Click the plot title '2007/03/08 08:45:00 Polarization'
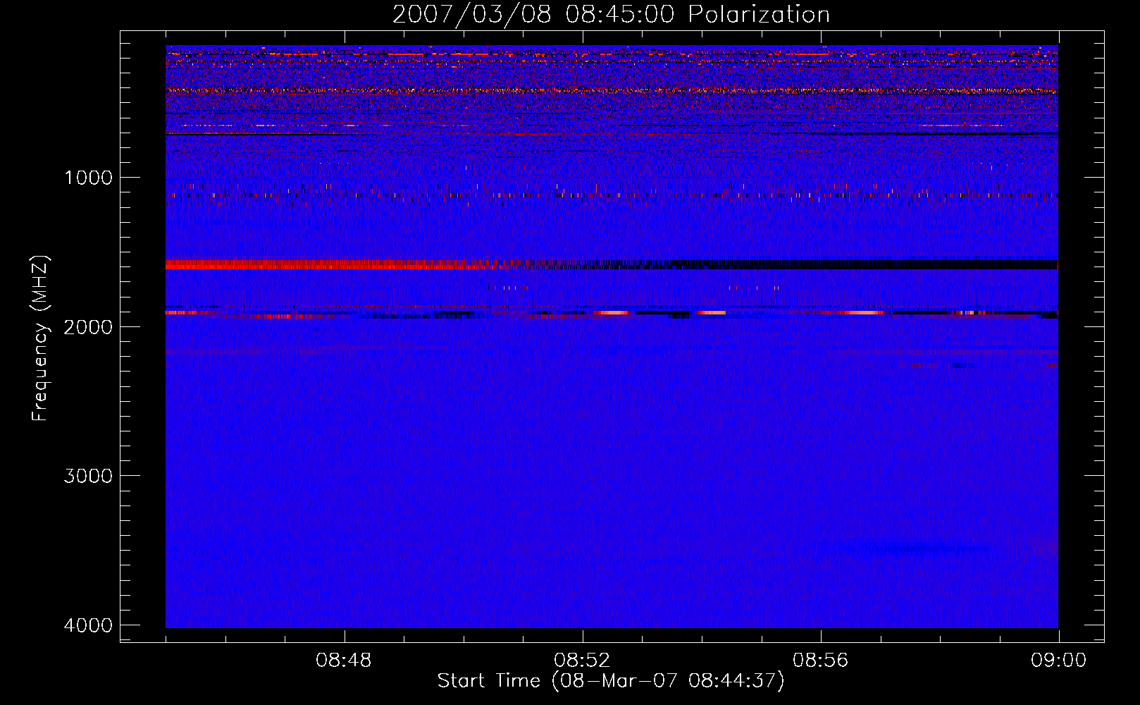Viewport: 1140px width, 705px height. coord(611,15)
